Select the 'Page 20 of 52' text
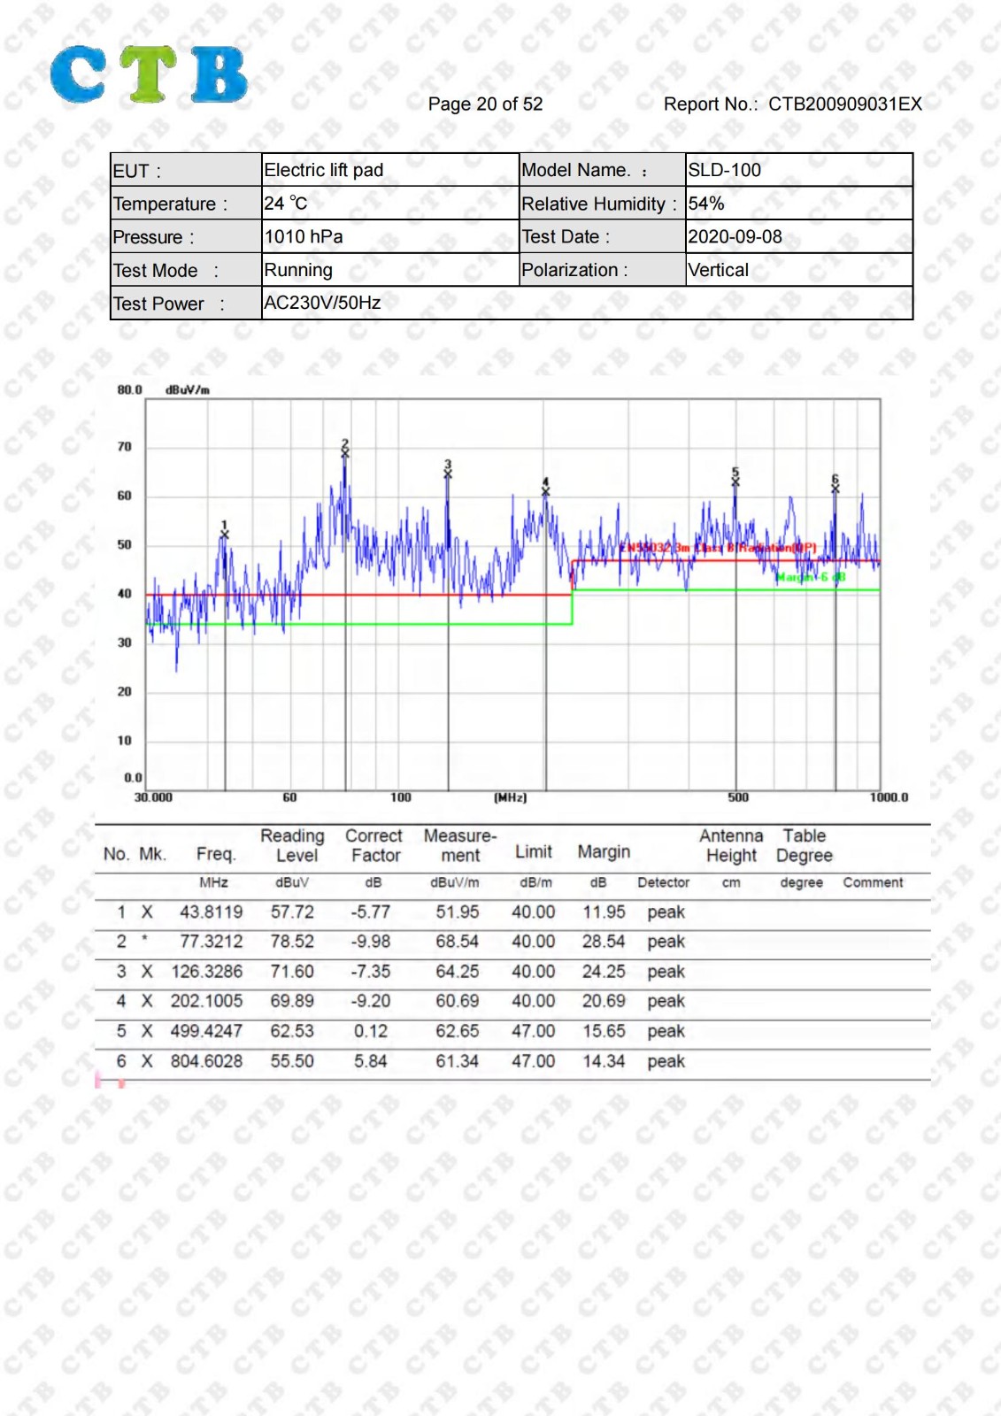The image size is (1001, 1416). coord(485,104)
